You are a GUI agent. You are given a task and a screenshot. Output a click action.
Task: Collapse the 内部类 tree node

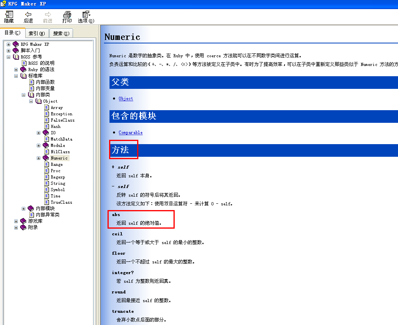click(23, 95)
